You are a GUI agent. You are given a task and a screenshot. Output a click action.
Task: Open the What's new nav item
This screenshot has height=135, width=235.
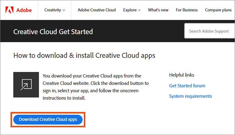(x=158, y=10)
